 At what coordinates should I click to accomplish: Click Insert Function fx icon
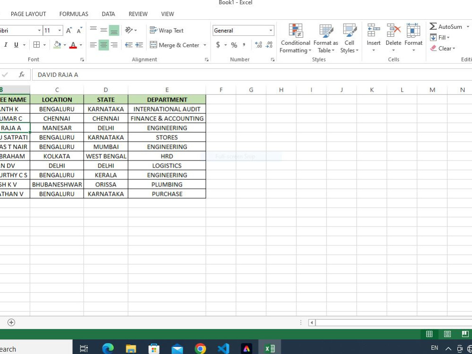22,75
